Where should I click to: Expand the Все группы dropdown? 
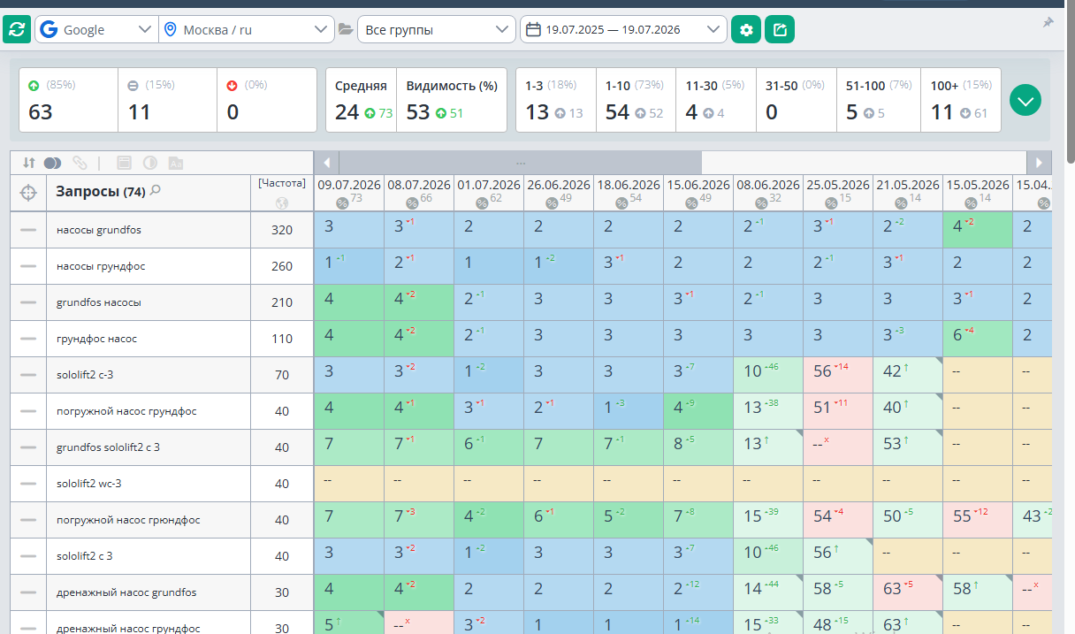(436, 29)
